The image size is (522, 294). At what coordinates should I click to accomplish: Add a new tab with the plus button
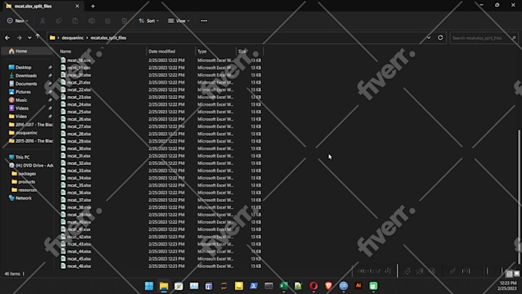pyautogui.click(x=93, y=6)
